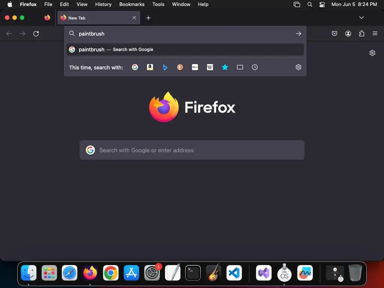Screen dimensions: 384x288
Task: Reload the current page
Action: (x=36, y=33)
